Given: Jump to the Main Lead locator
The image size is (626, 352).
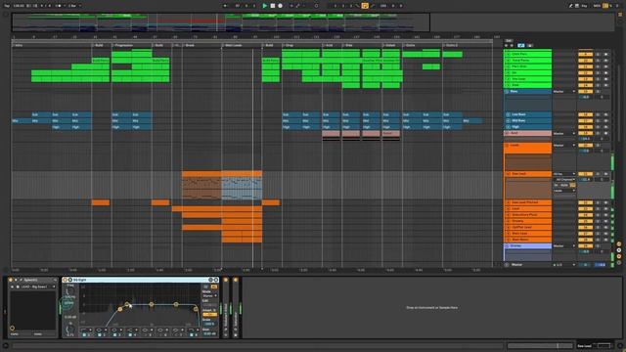Looking at the screenshot, I should pyautogui.click(x=233, y=45).
